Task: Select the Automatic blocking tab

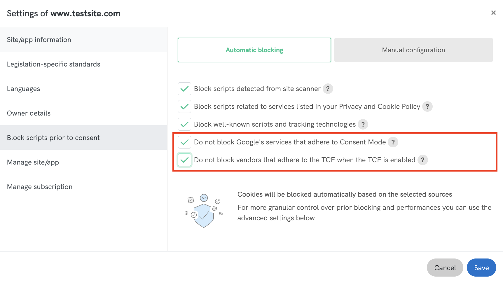Action: coord(254,50)
